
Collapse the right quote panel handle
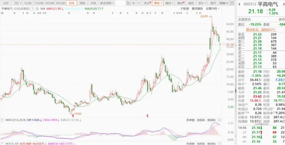tap(236, 90)
